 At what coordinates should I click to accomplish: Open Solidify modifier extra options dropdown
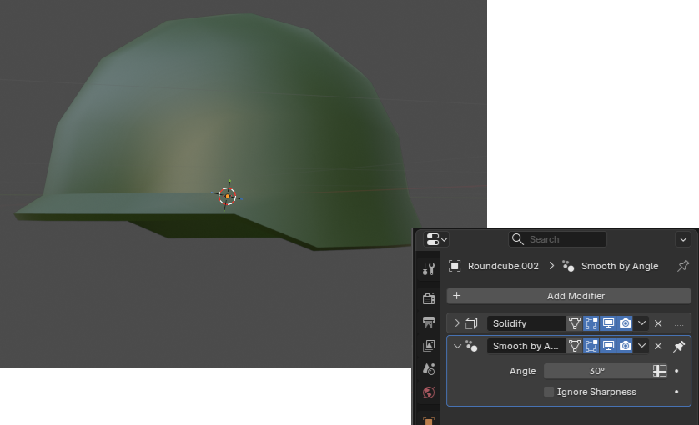(641, 323)
